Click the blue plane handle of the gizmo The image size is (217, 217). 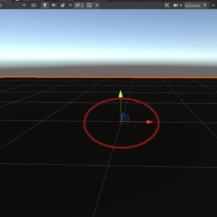125,118
